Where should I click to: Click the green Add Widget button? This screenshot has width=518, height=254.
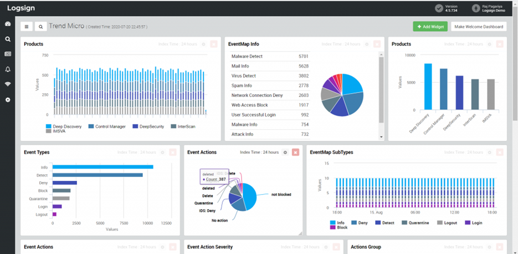click(430, 27)
